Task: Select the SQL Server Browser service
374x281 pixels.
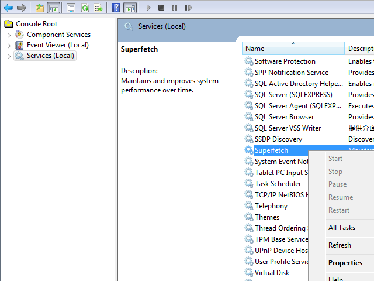Action: tap(284, 117)
